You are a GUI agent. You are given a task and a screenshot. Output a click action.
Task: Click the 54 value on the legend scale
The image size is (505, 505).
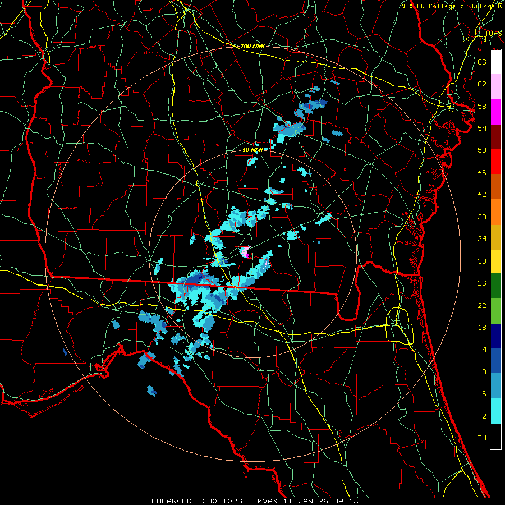pyautogui.click(x=482, y=128)
